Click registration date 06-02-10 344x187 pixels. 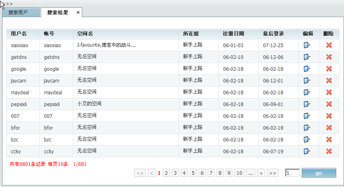point(233,57)
